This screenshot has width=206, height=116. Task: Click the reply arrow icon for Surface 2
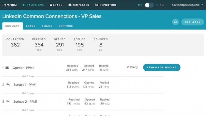click(x=8, y=101)
